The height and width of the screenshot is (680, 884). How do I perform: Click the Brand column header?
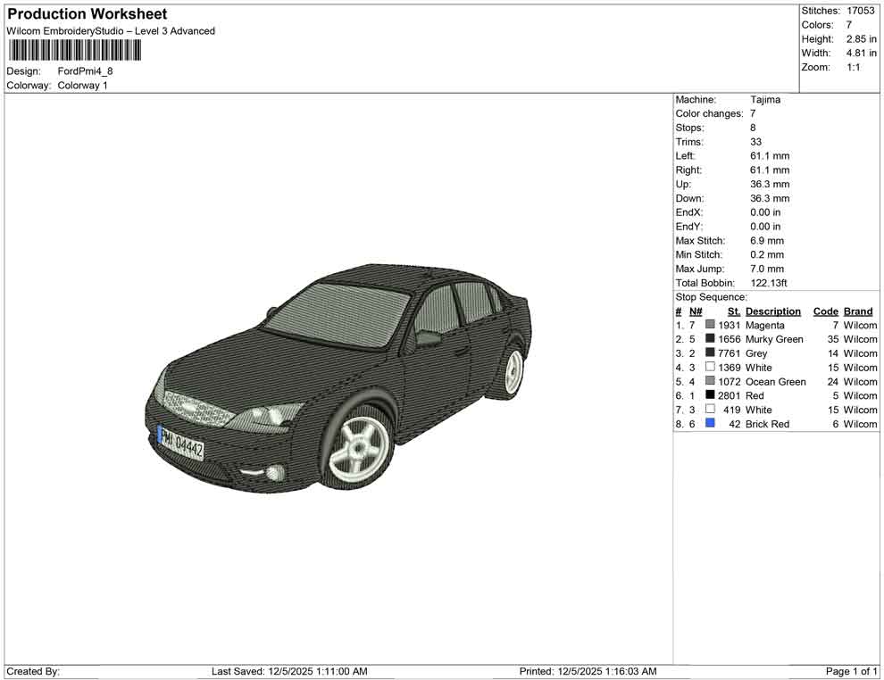[858, 311]
